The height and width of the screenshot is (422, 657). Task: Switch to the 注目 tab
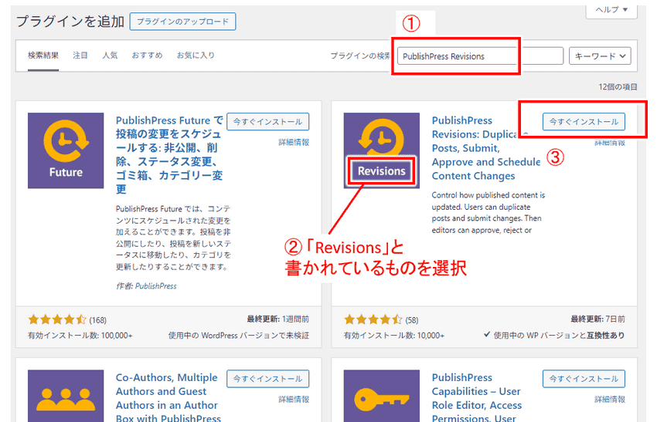80,56
